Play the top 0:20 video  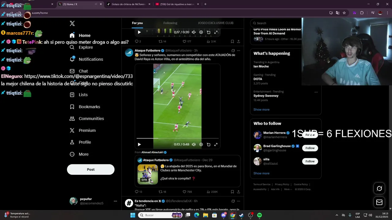click(139, 32)
